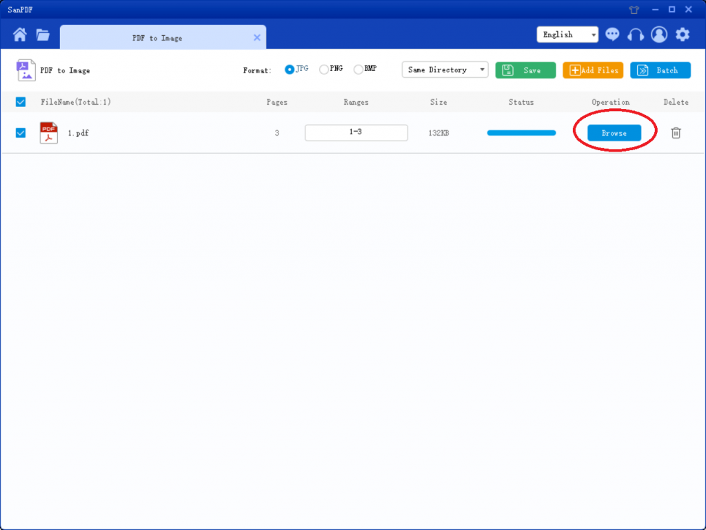Click the Operation column header
The width and height of the screenshot is (706, 530).
(x=611, y=102)
